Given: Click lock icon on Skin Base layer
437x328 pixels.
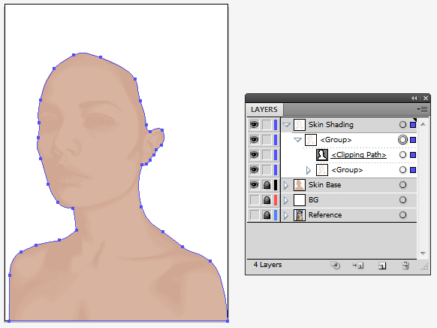Looking at the screenshot, I should (267, 185).
